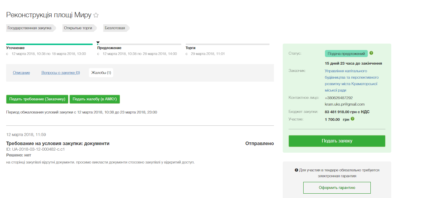The height and width of the screenshot is (198, 442).
Task: Open the Описание tab
Action: tap(21, 73)
